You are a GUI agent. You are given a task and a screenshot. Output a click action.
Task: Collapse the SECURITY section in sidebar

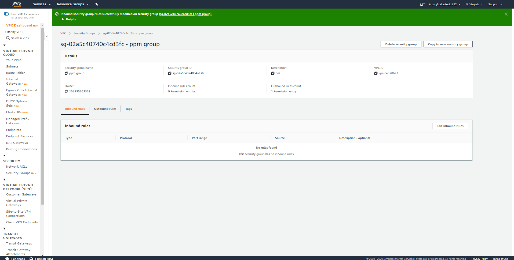pyautogui.click(x=4, y=156)
